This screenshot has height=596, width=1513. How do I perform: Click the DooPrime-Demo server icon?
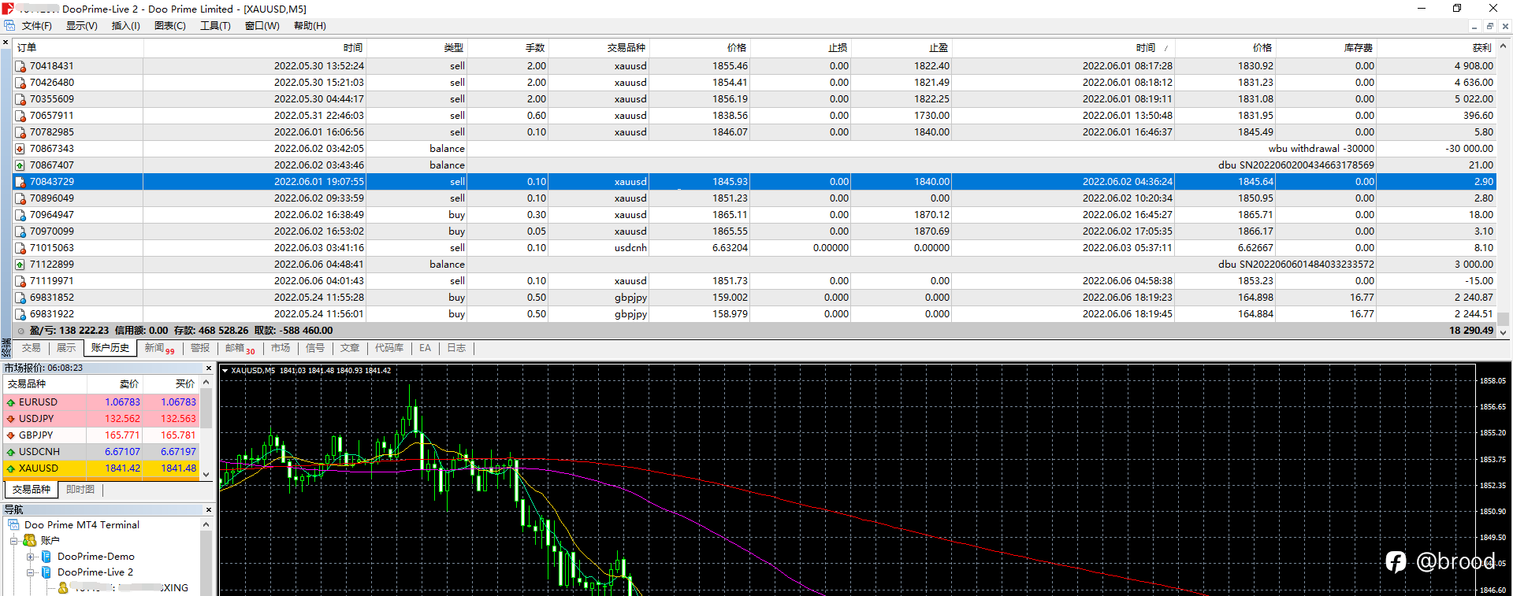coord(46,557)
